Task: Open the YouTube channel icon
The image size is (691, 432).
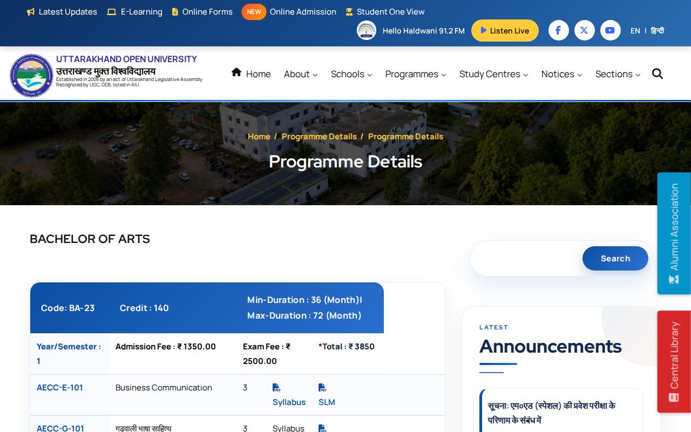Action: 610,30
